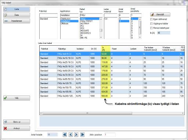Screen dimensions: 188x140
Task: Select row FXQJ 4x150/70
Action: coord(112,88)
